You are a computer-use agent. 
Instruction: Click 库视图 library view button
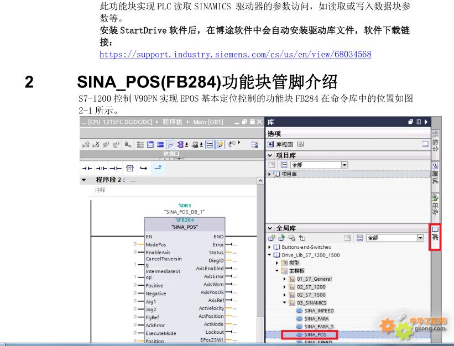(x=280, y=144)
